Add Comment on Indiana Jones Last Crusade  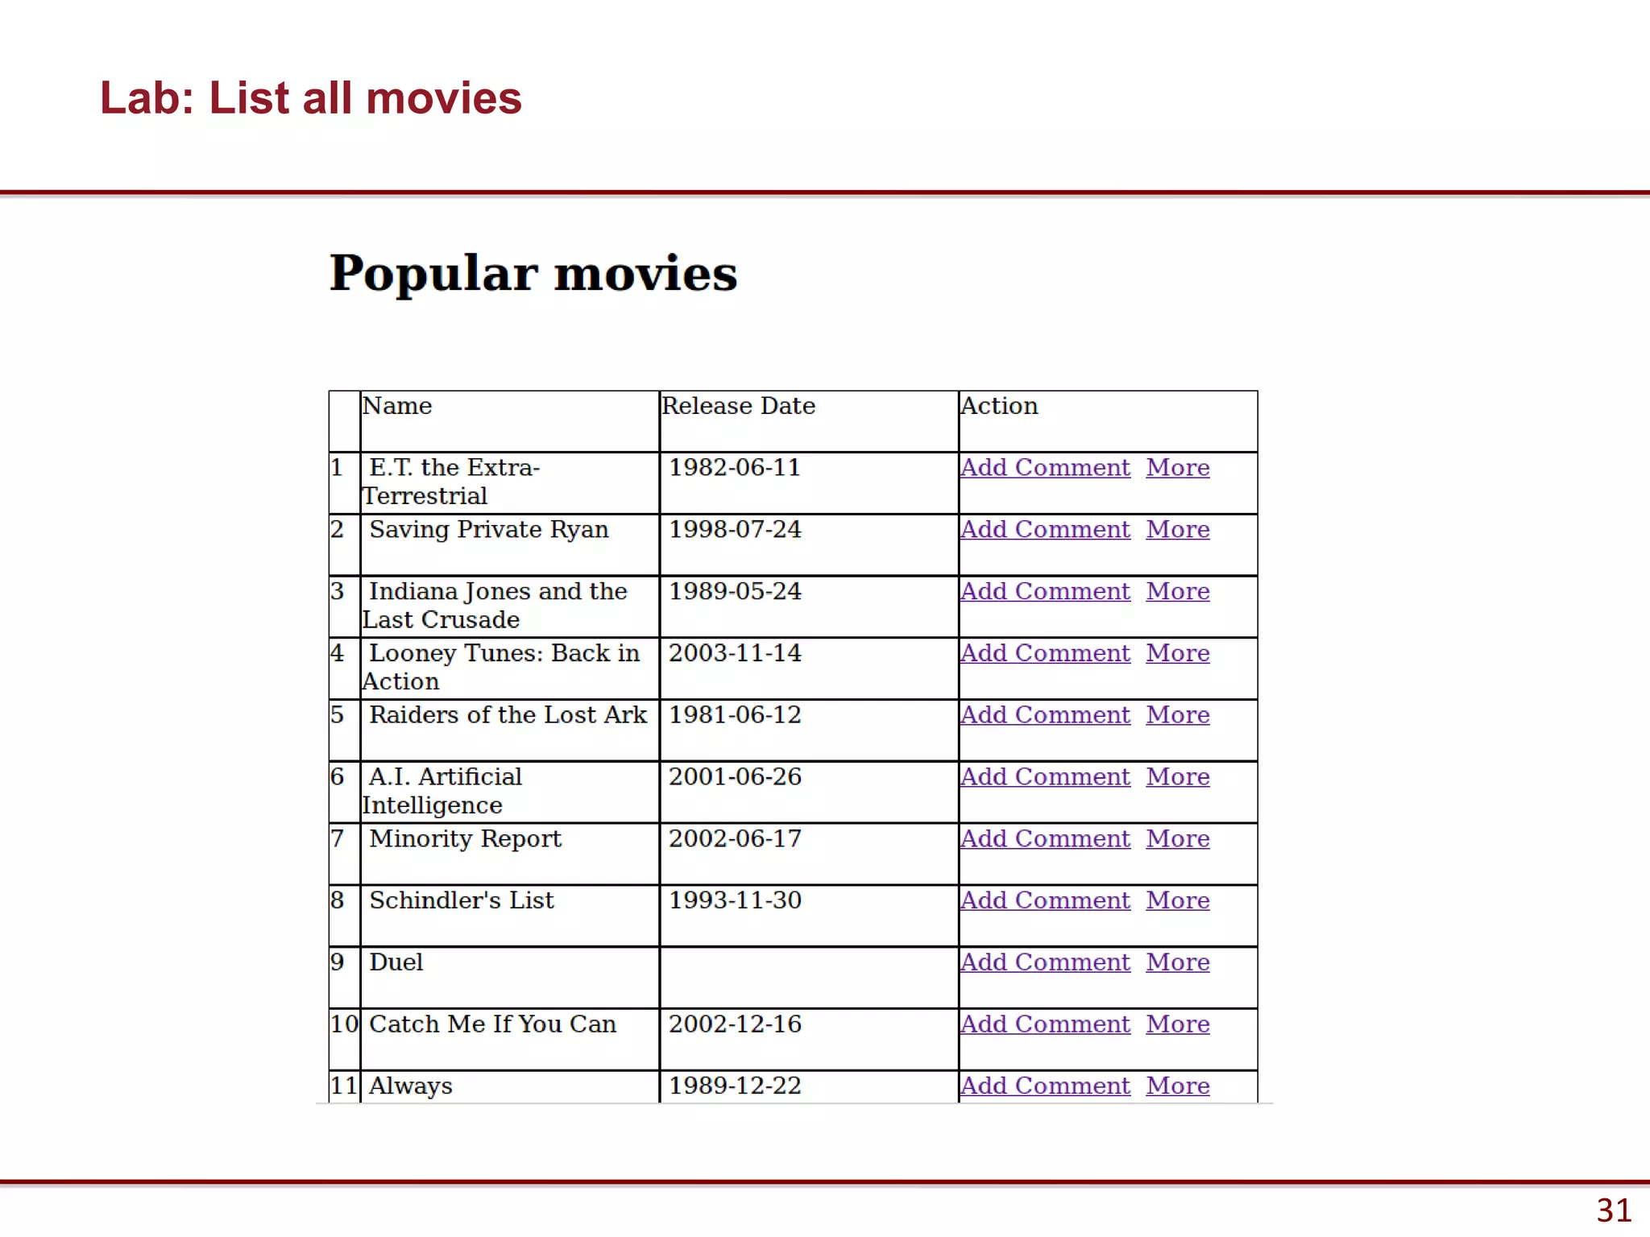coord(1045,592)
